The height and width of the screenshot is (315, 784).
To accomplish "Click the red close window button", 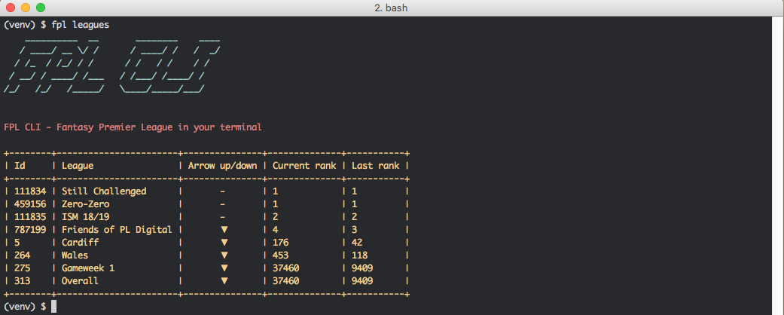I will tap(10, 8).
